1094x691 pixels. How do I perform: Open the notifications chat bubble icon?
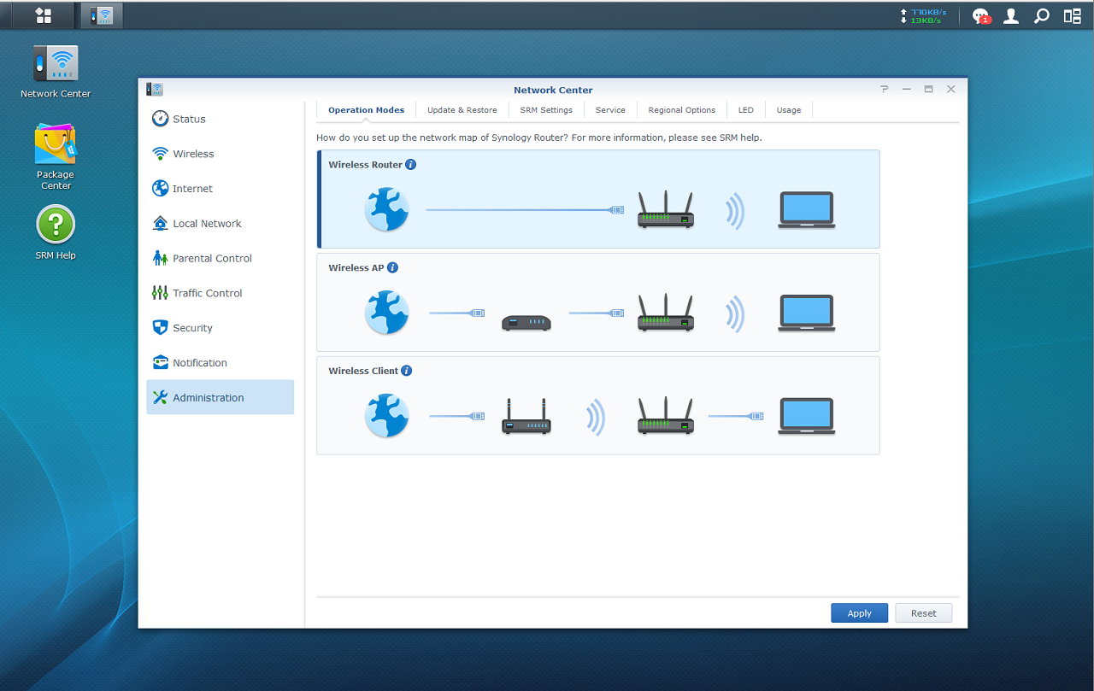click(980, 16)
